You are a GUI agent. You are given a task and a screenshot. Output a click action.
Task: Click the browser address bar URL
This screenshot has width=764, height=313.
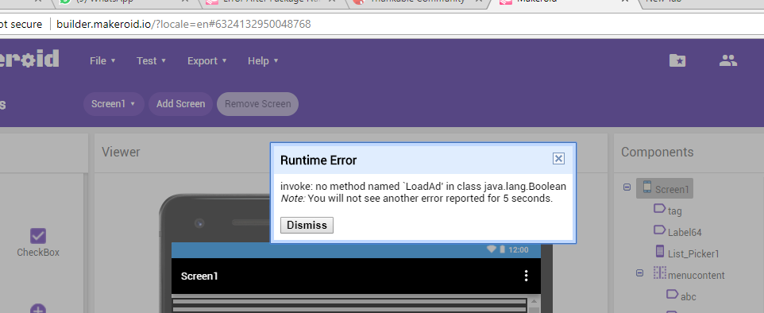click(x=183, y=24)
